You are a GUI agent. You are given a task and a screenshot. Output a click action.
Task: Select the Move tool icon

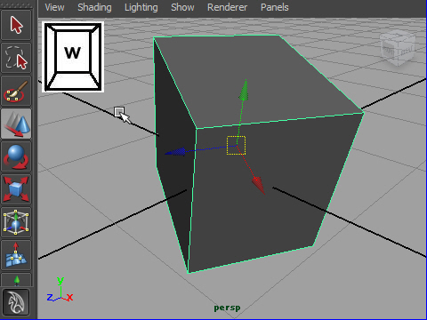(x=16, y=124)
